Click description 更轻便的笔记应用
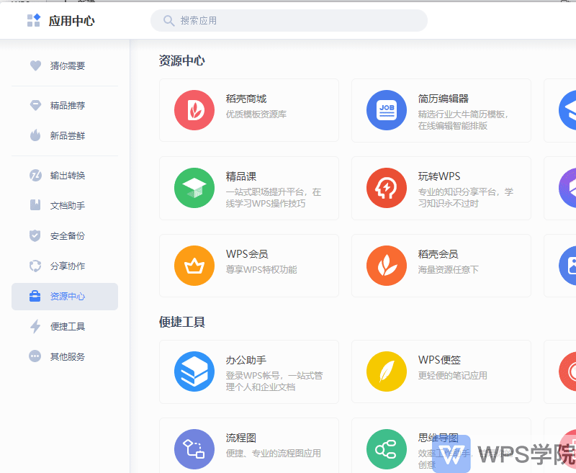Screen dimensions: 576x473 453,376
